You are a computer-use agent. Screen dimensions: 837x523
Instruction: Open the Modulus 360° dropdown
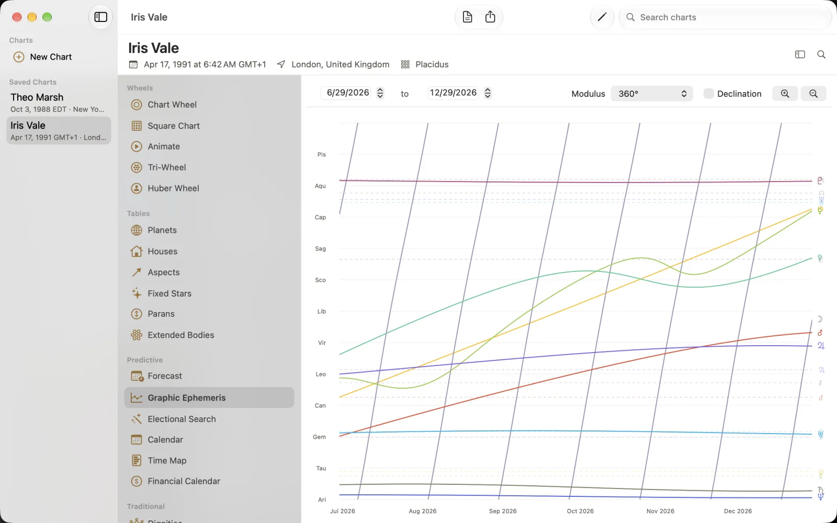tap(652, 94)
